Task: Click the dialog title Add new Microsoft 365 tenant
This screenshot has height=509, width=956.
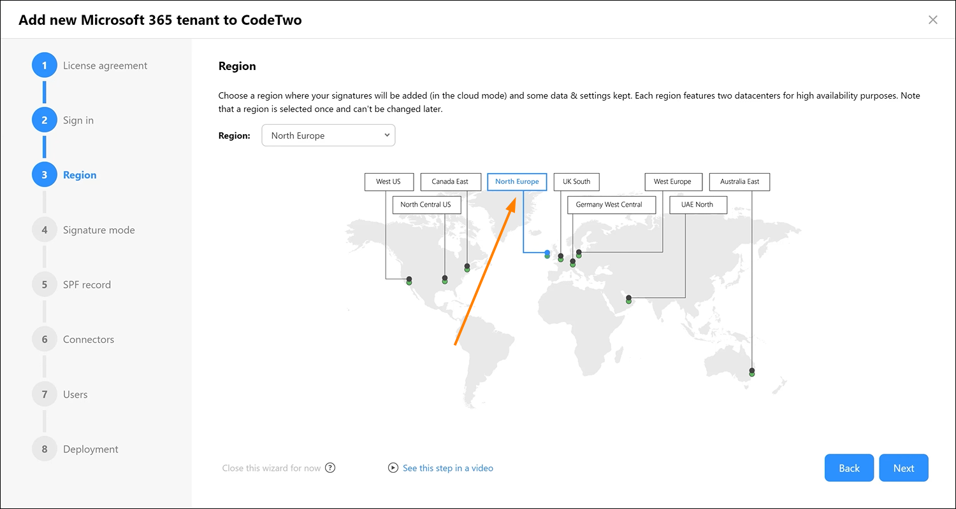Action: [160, 20]
